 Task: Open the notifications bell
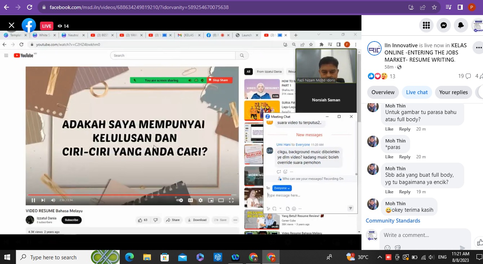[x=461, y=25]
